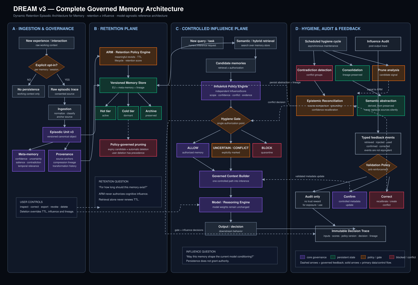
Task: Select the New query / task node
Action: pos(202,43)
